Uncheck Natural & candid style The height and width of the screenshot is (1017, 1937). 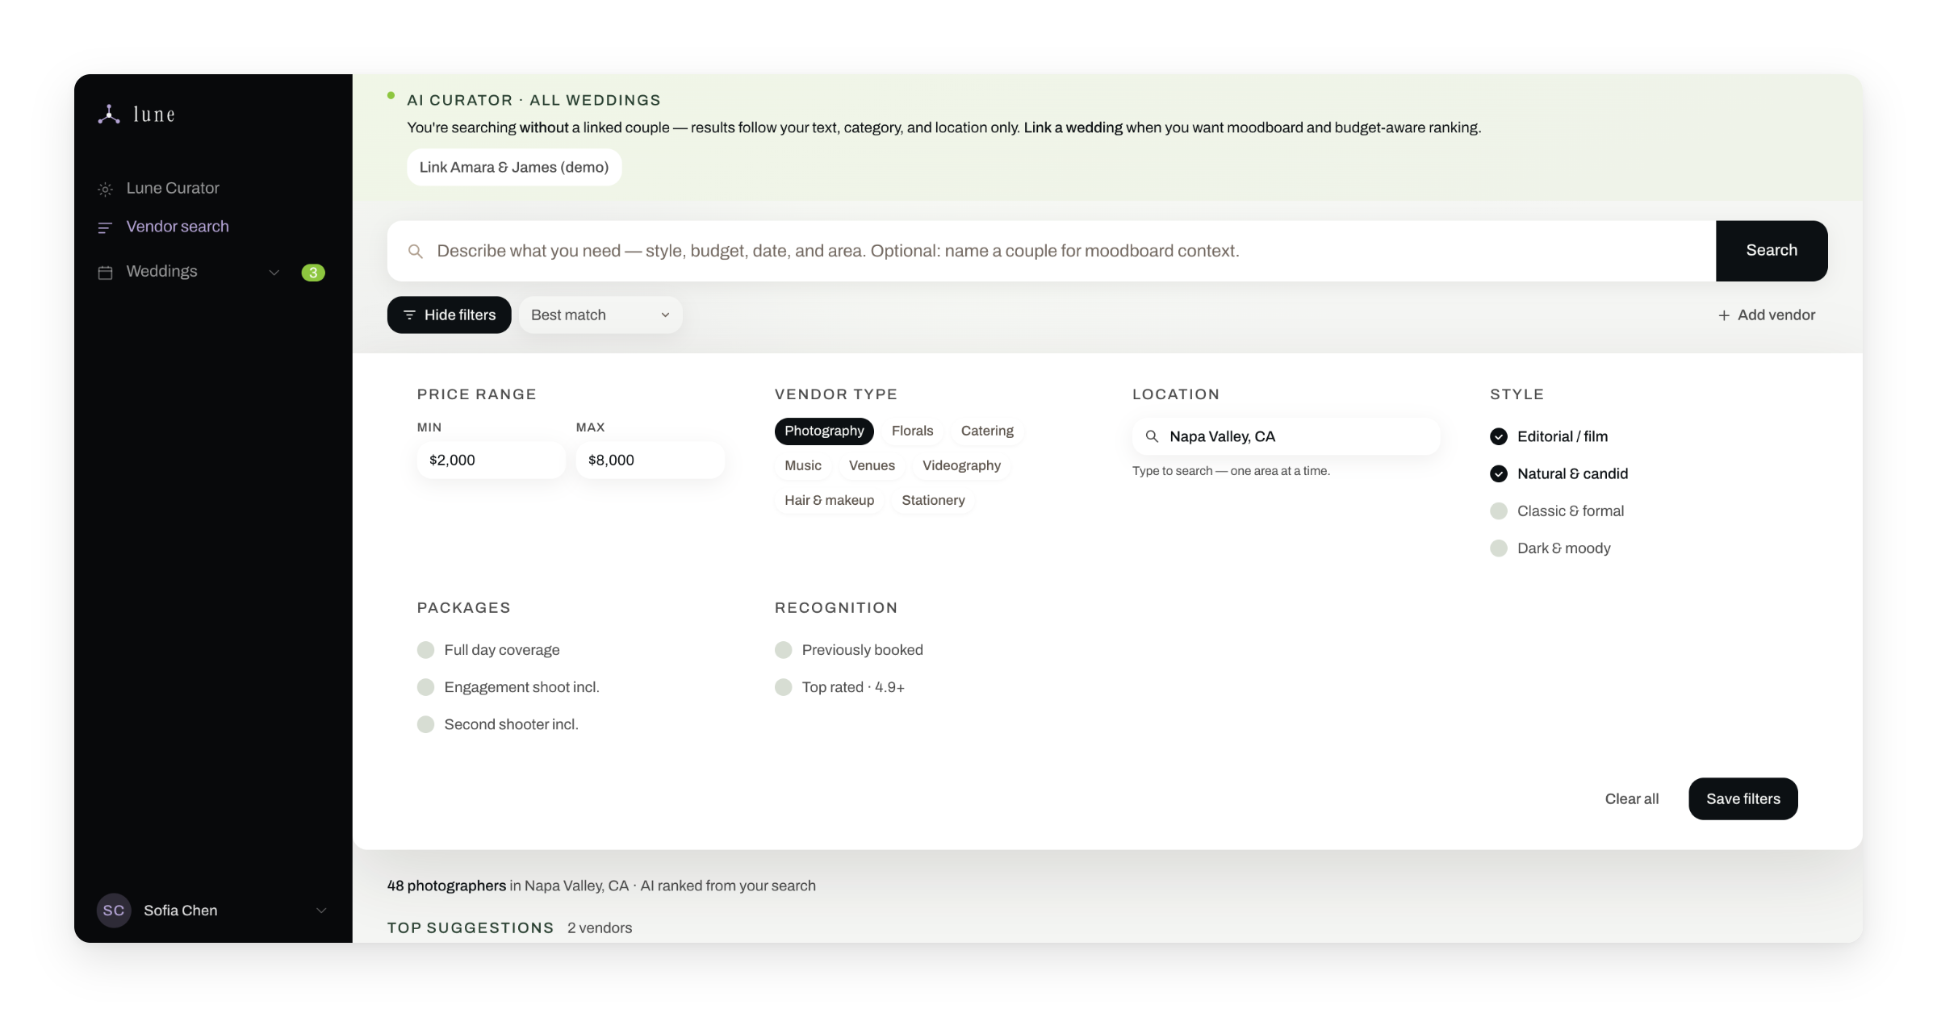pyautogui.click(x=1499, y=473)
